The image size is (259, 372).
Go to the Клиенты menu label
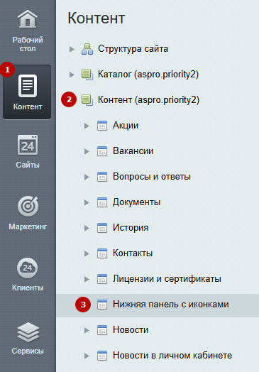pyautogui.click(x=28, y=288)
